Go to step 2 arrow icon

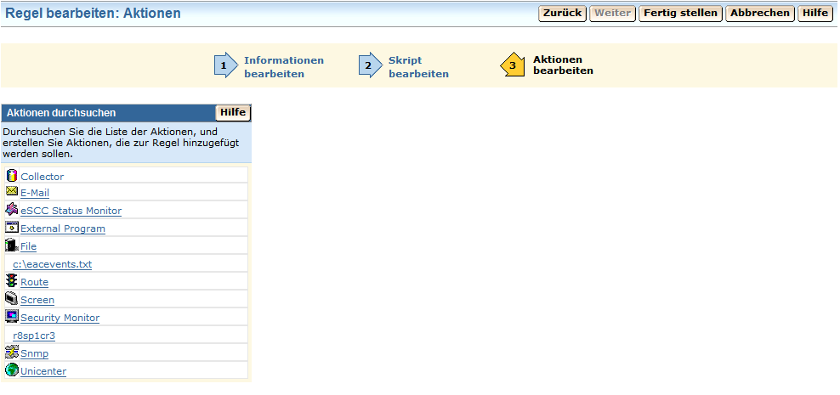point(371,65)
